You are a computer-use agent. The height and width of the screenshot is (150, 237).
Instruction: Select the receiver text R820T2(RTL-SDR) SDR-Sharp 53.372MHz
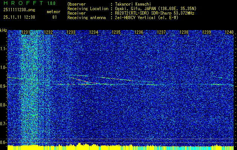[x=154, y=13]
